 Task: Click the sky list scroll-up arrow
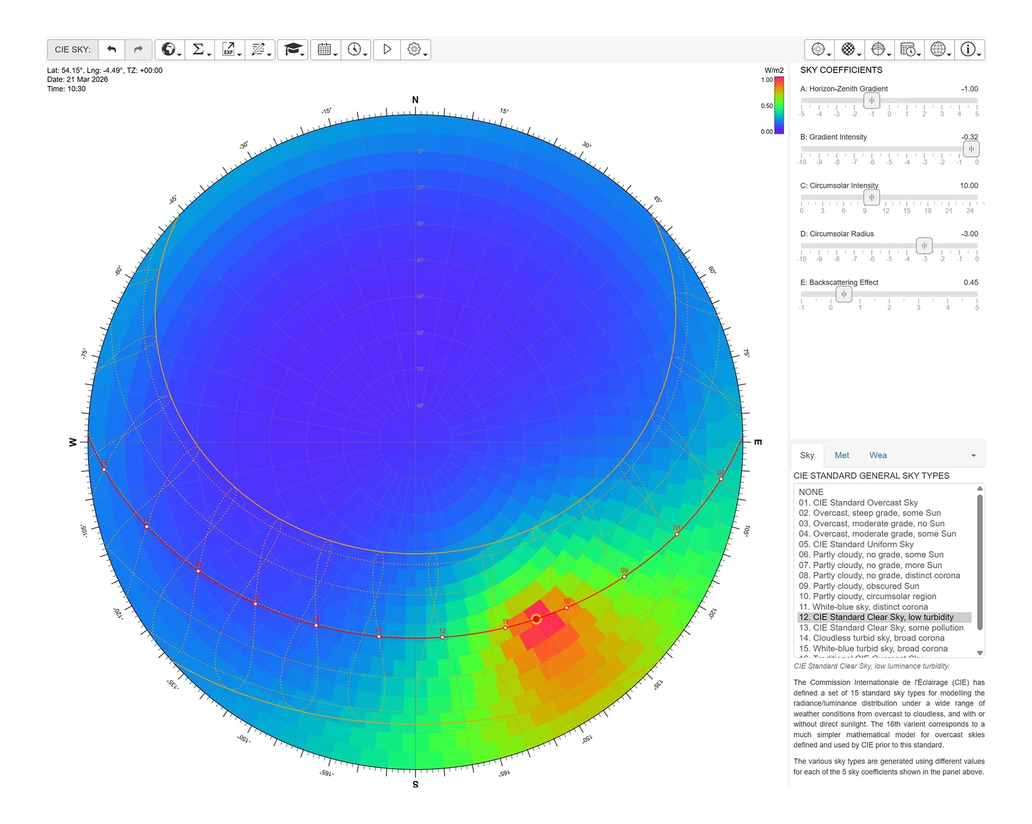(x=980, y=489)
